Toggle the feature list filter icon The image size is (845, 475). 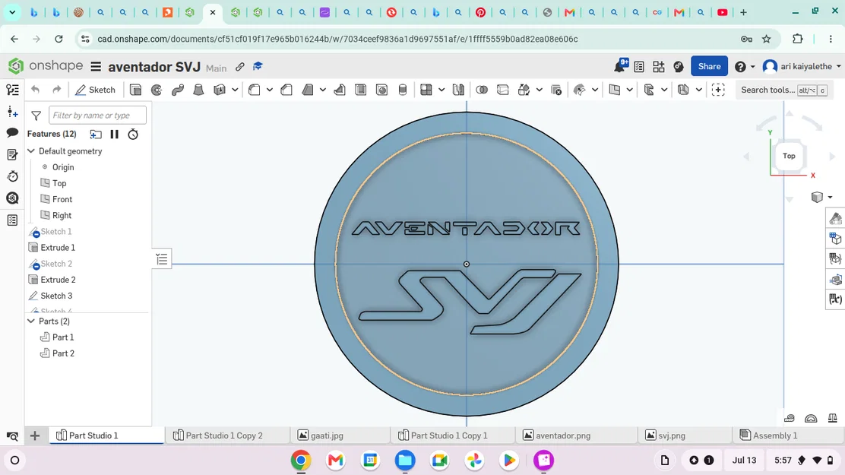tap(36, 116)
